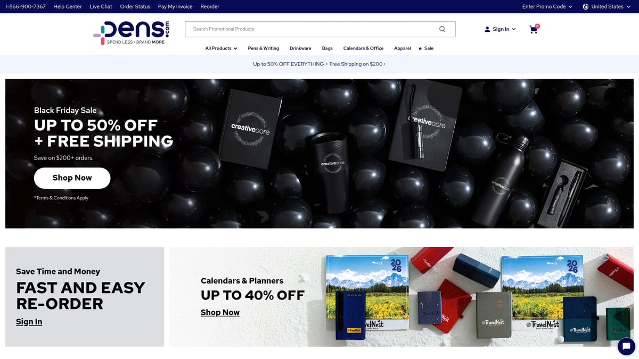Open the Help Center link

pyautogui.click(x=68, y=6)
